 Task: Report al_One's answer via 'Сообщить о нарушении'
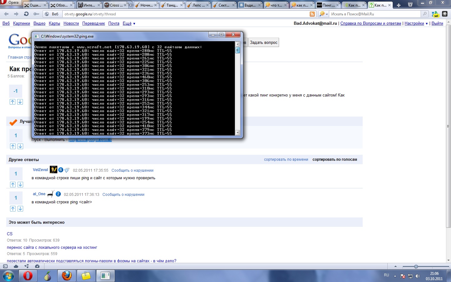[123, 195]
